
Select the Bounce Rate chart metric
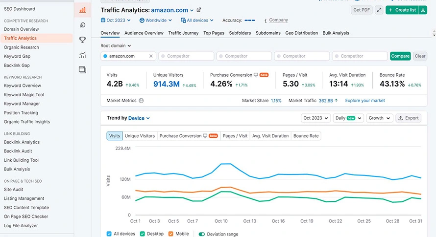[x=306, y=136]
